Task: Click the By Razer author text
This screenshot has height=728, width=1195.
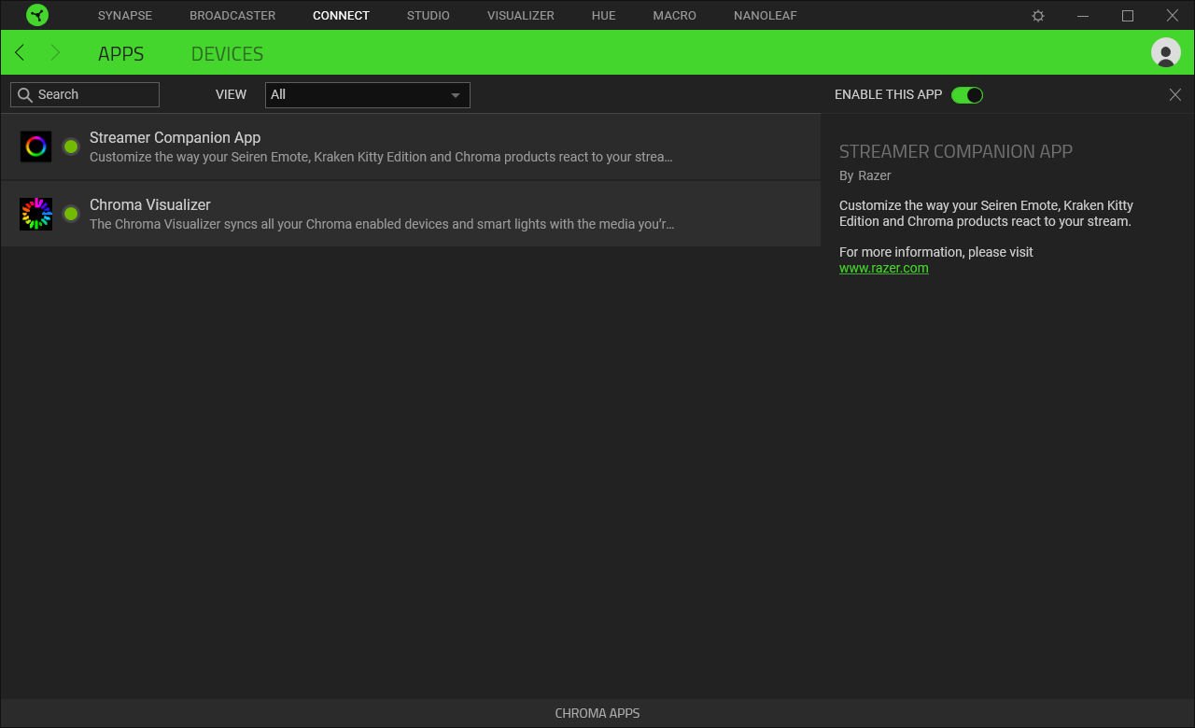Action: 865,175
